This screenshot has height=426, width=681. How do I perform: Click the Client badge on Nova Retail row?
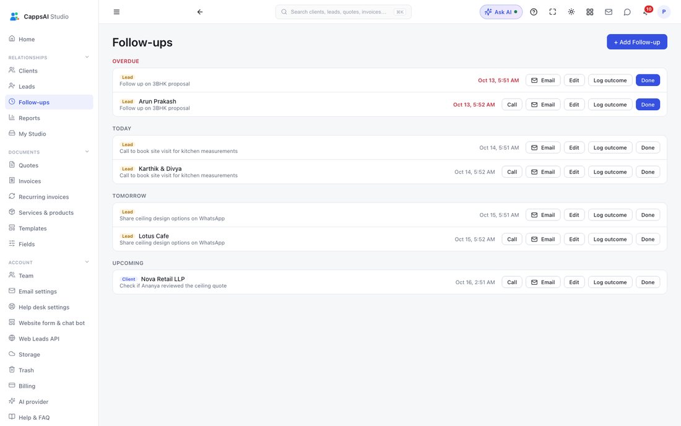tap(129, 279)
